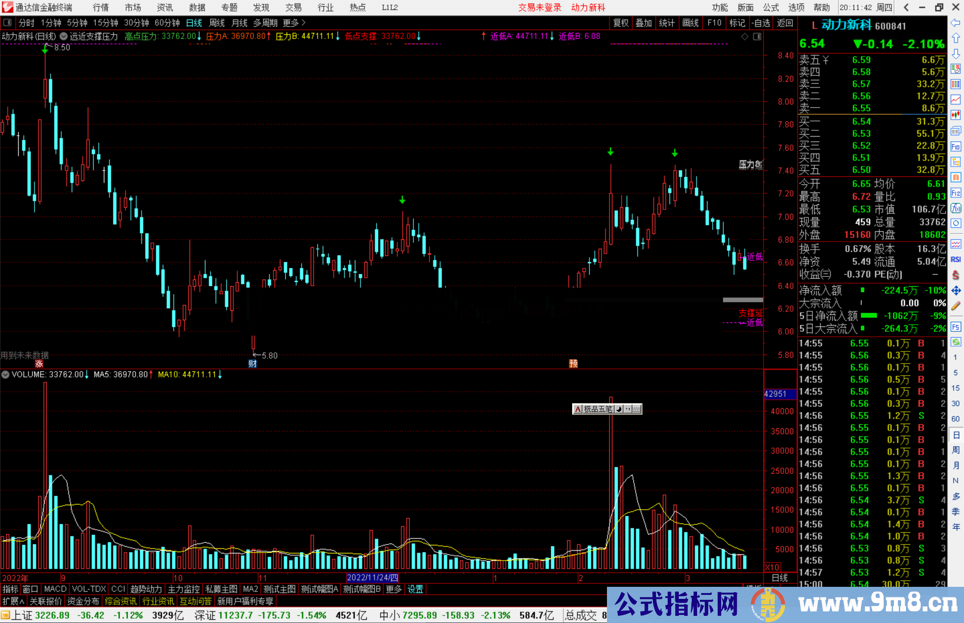Click the RSI indicator sidebar icon
The width and height of the screenshot is (964, 623).
(956, 259)
